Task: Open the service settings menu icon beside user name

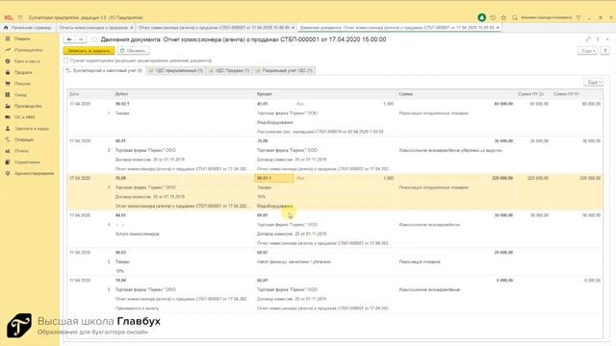Action: click(578, 17)
